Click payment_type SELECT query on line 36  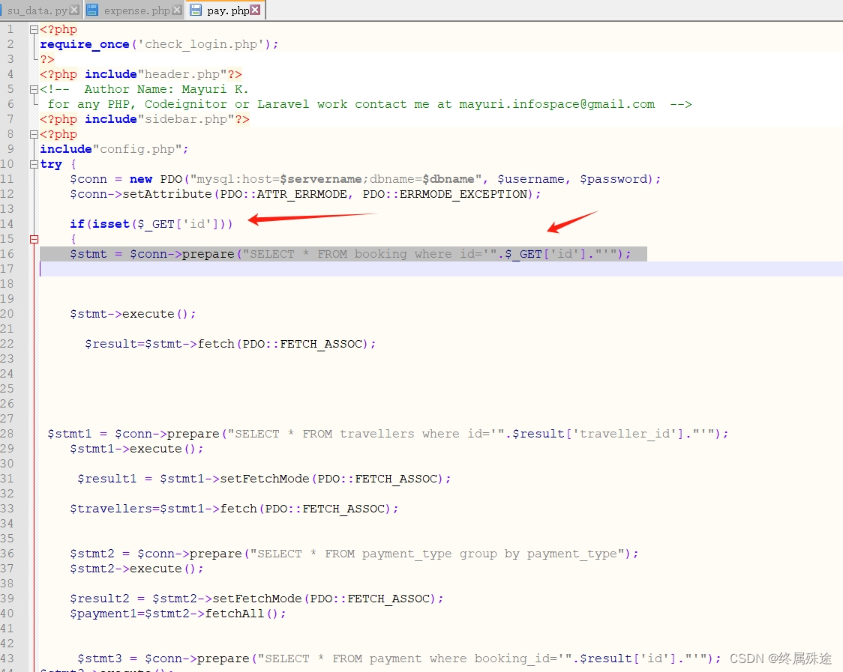[354, 554]
